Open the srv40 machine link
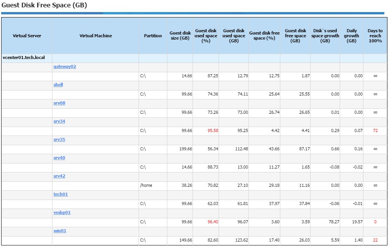The width and height of the screenshot is (389, 247). (59, 158)
